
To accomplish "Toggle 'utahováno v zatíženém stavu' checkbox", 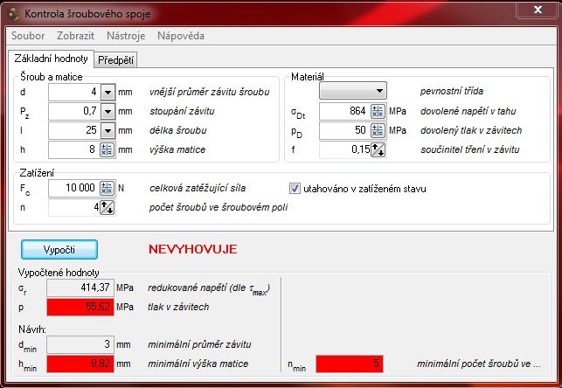I will point(295,188).
